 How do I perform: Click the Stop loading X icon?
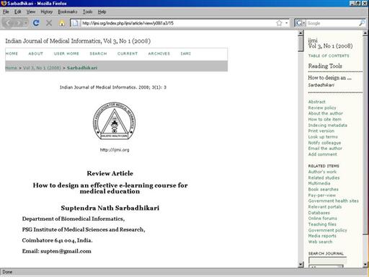(49, 23)
